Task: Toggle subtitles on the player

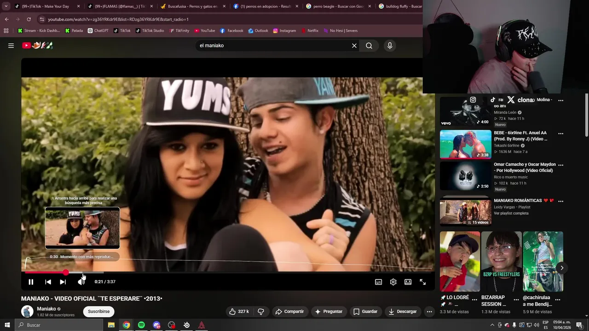Action: click(378, 282)
